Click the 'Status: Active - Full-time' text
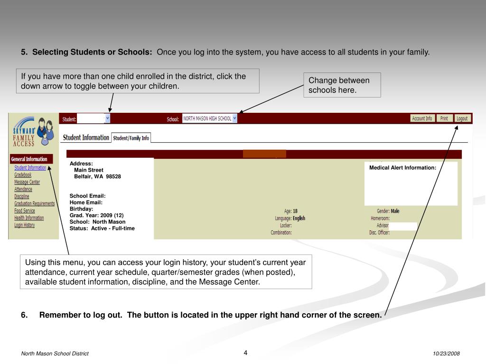Image resolution: width=486 pixels, height=364 pixels. (102, 228)
